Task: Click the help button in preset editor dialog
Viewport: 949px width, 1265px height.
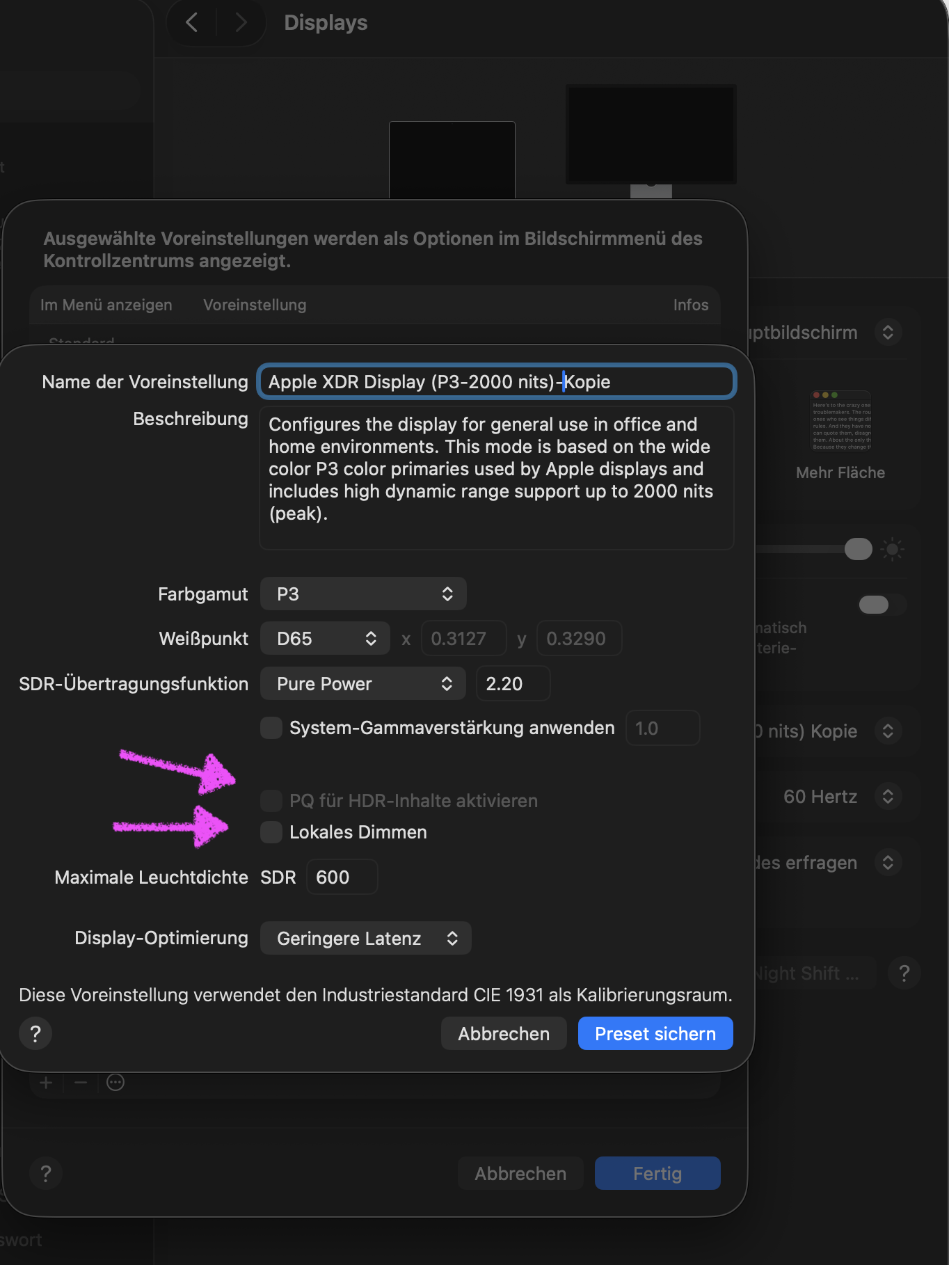Action: tap(35, 1034)
